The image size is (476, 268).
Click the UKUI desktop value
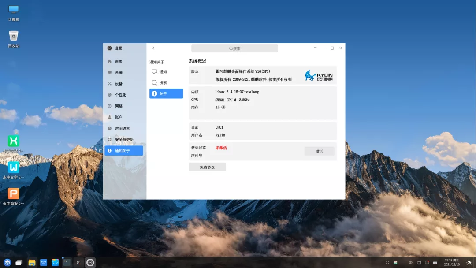[x=219, y=127]
